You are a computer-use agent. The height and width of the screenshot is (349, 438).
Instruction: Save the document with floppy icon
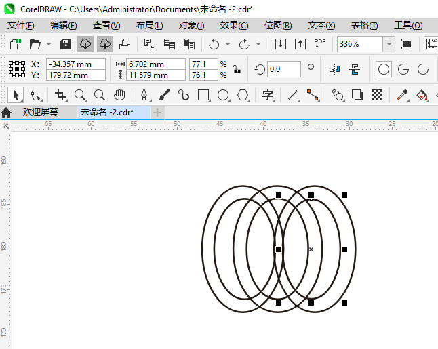[x=66, y=44]
